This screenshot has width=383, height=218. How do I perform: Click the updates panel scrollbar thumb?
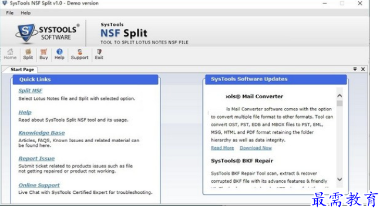(x=340, y=103)
